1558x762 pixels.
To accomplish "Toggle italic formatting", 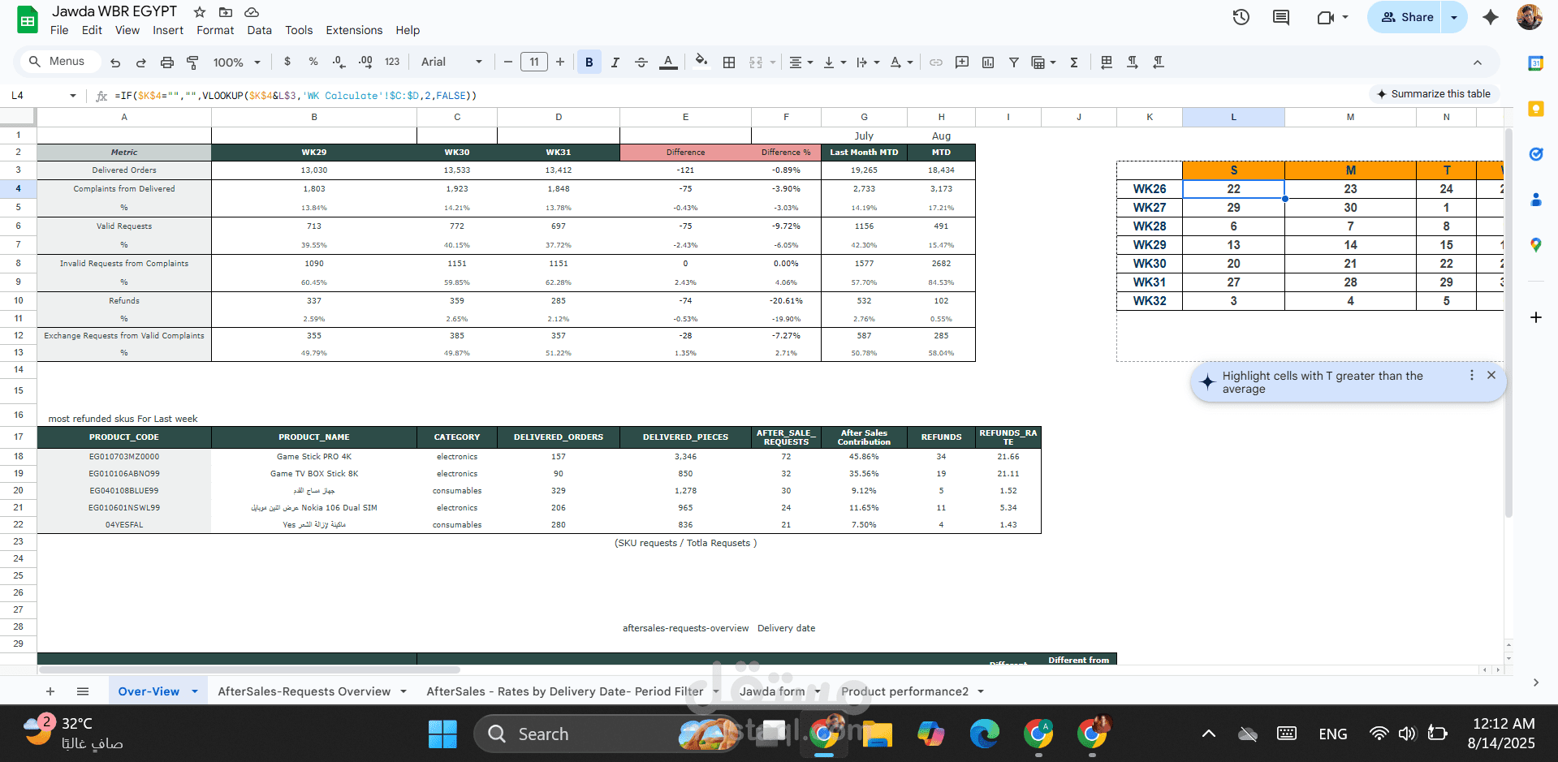I will coord(615,62).
